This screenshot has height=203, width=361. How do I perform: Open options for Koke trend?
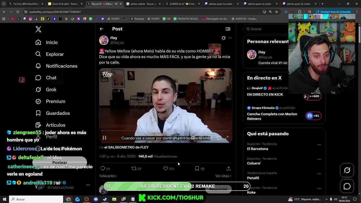tap(319, 189)
